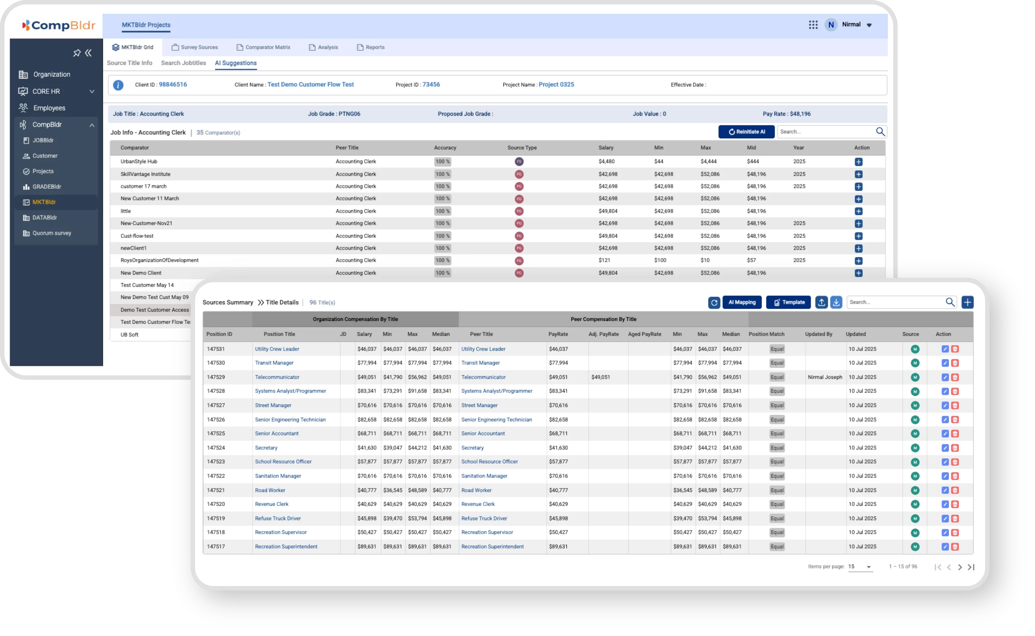Click the add new title plus button
Screen dimensions: 1035x636
pyautogui.click(x=967, y=302)
